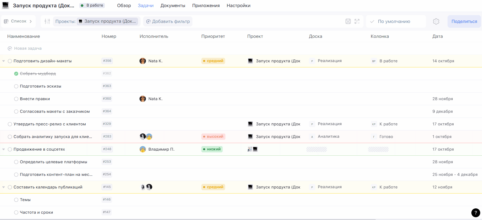This screenshot has height=220, width=482.
Task: Collapse Продвижение в соцсетях subtasks
Action: (4, 149)
